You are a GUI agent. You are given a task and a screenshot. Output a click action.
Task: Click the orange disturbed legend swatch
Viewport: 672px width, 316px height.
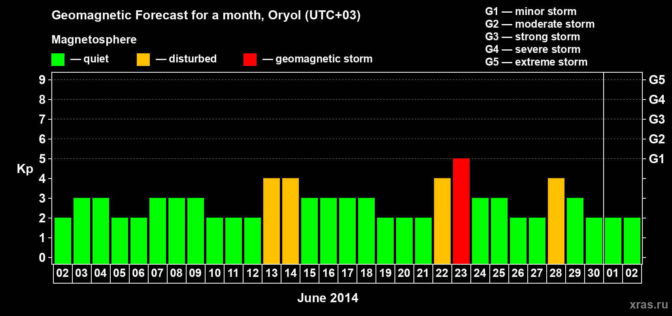coord(143,60)
